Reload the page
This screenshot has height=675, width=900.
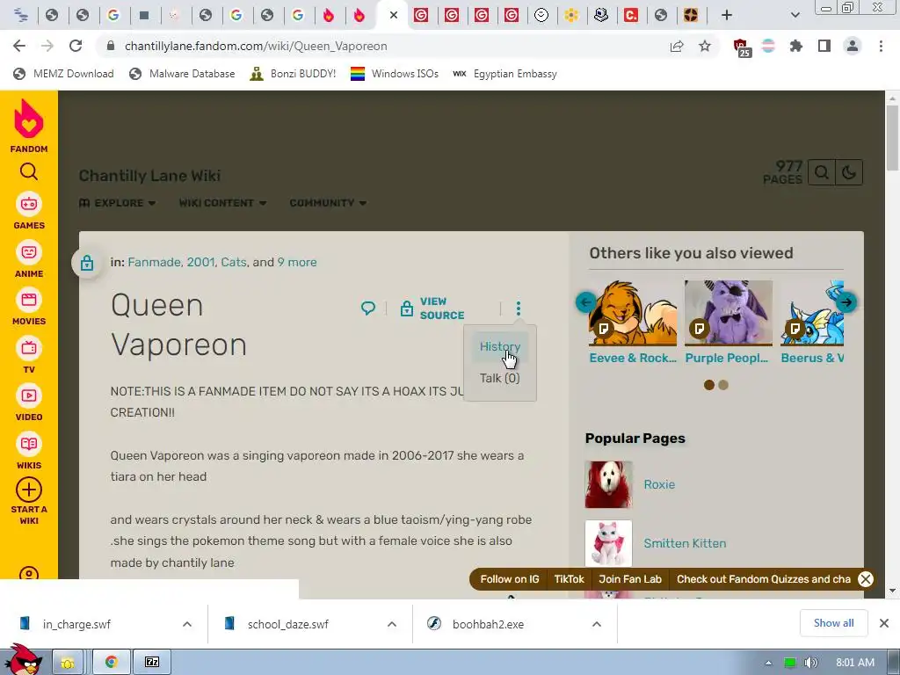(76, 46)
